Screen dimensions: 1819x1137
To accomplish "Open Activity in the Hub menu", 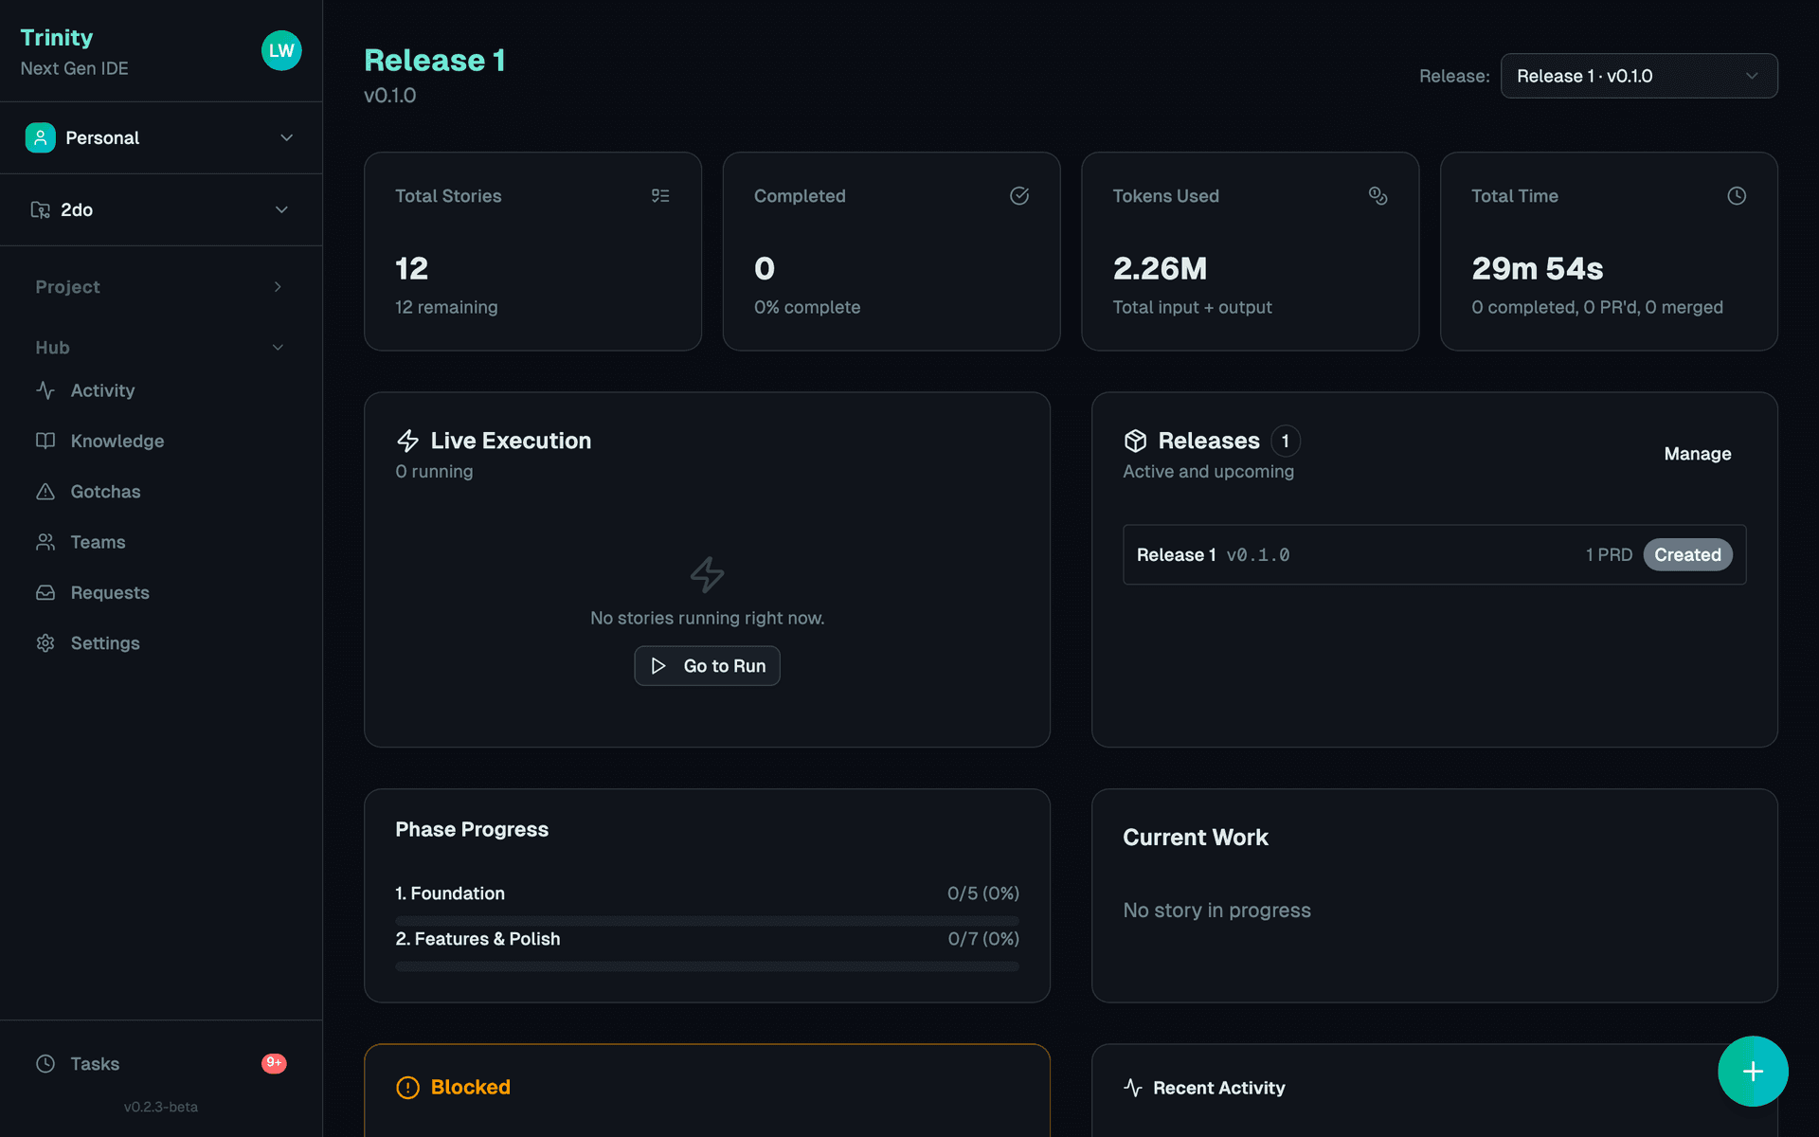I will (161, 390).
